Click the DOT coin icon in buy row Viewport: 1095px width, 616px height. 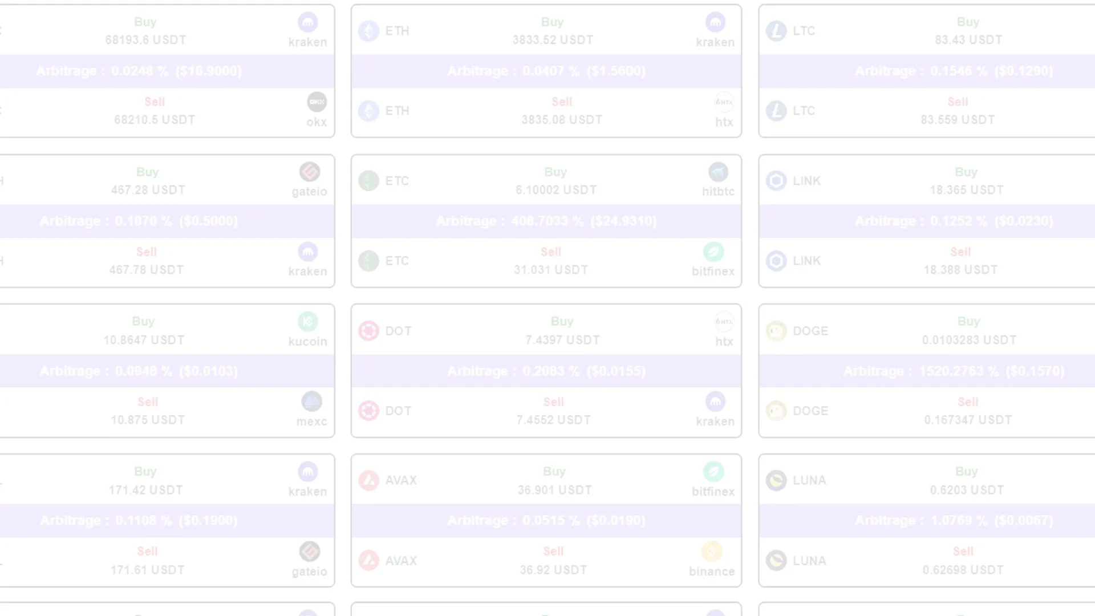point(368,331)
